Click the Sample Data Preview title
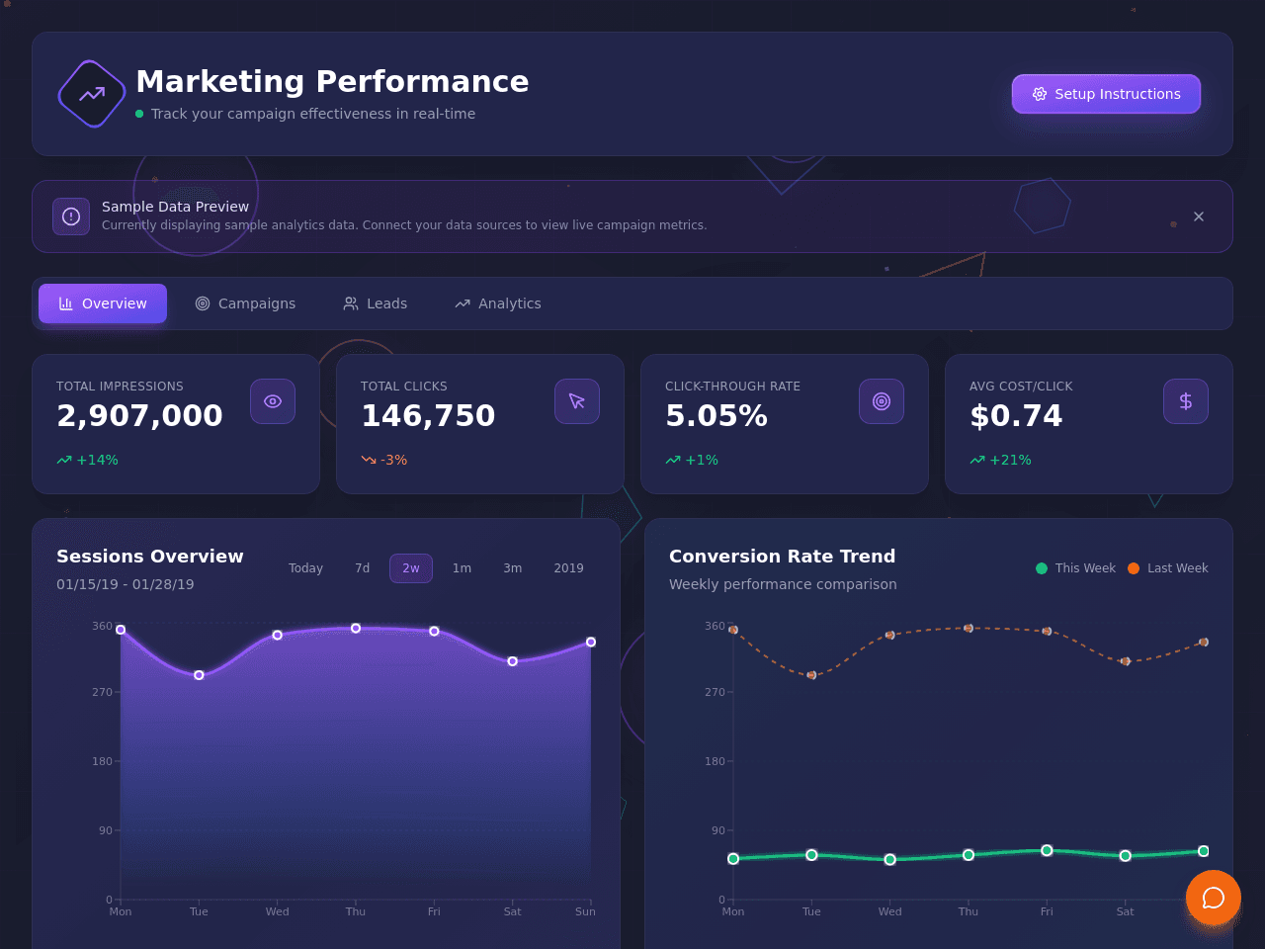 [x=175, y=207]
